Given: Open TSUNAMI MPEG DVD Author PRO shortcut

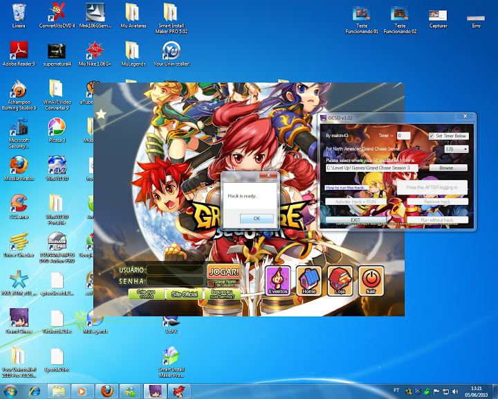Looking at the screenshot, I should click(x=57, y=247).
